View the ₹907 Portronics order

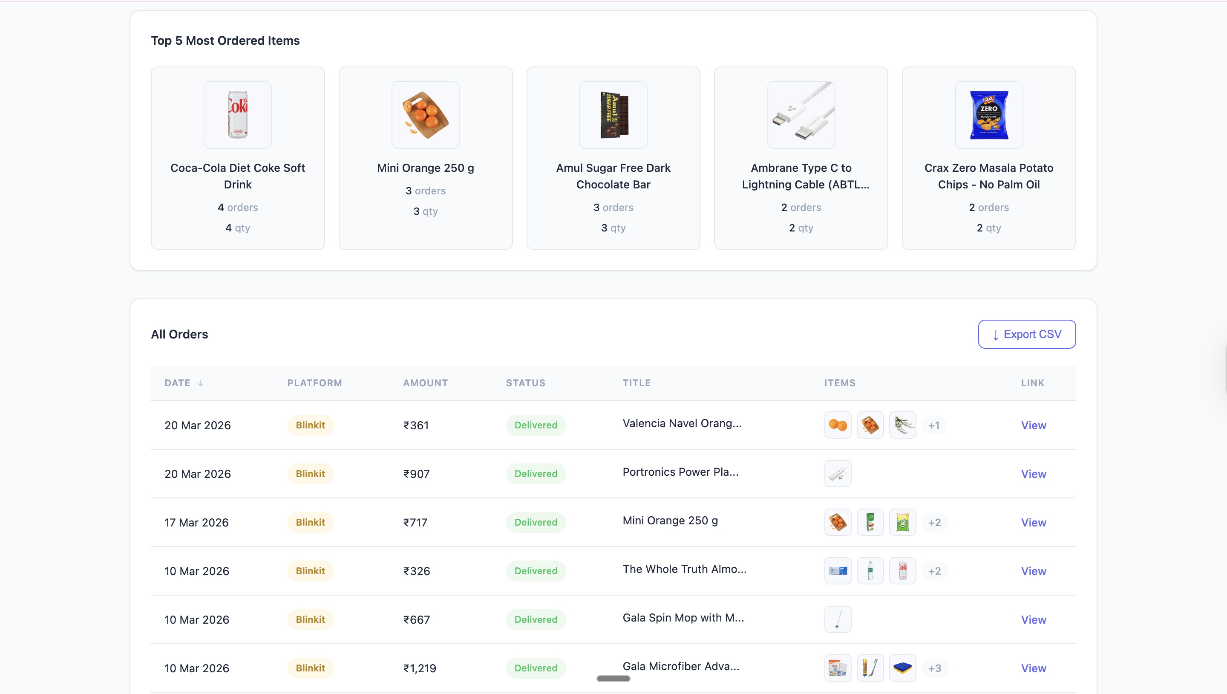(1033, 474)
